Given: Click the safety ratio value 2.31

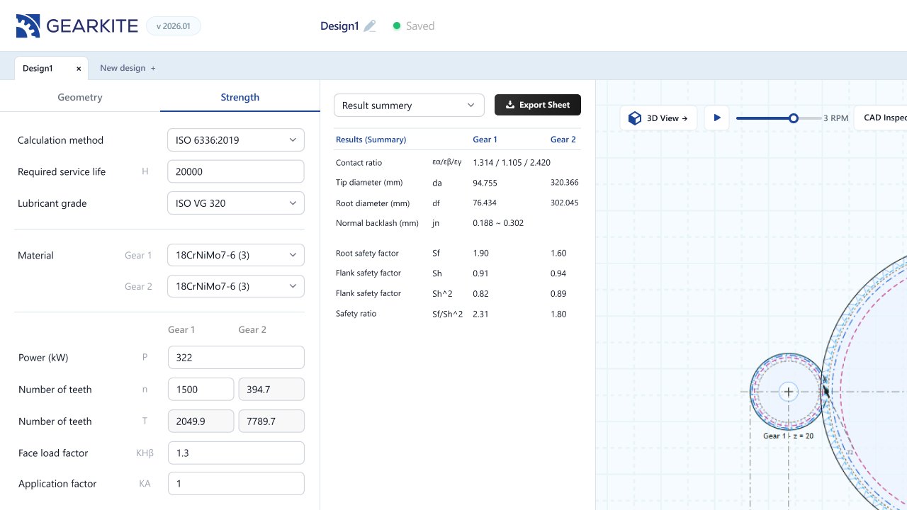Looking at the screenshot, I should pyautogui.click(x=480, y=314).
